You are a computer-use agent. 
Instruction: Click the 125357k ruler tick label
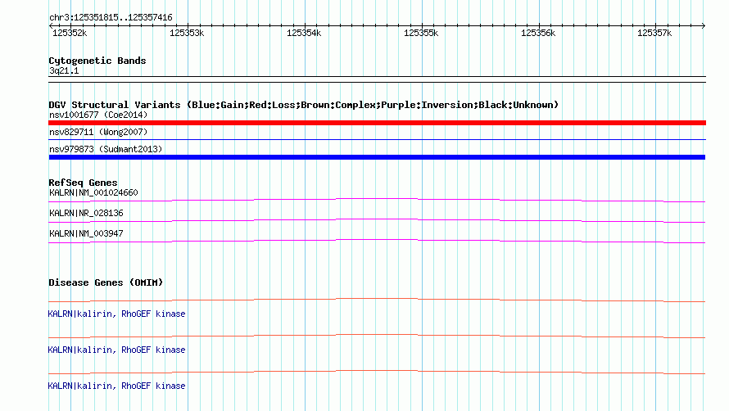click(654, 33)
